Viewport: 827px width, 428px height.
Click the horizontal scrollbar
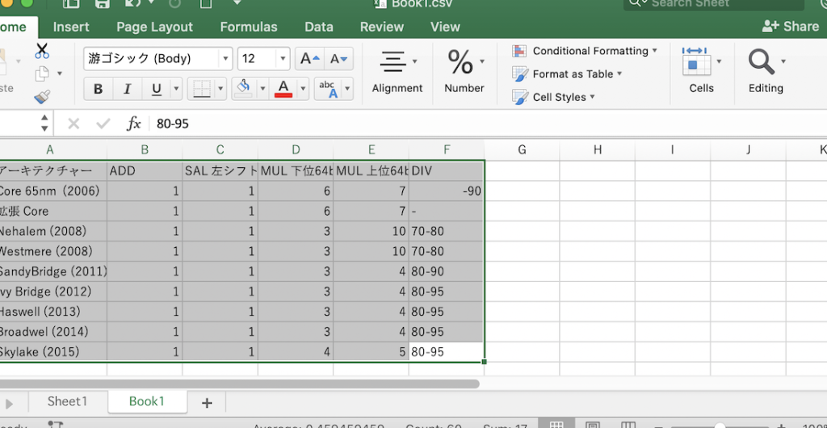point(238,384)
